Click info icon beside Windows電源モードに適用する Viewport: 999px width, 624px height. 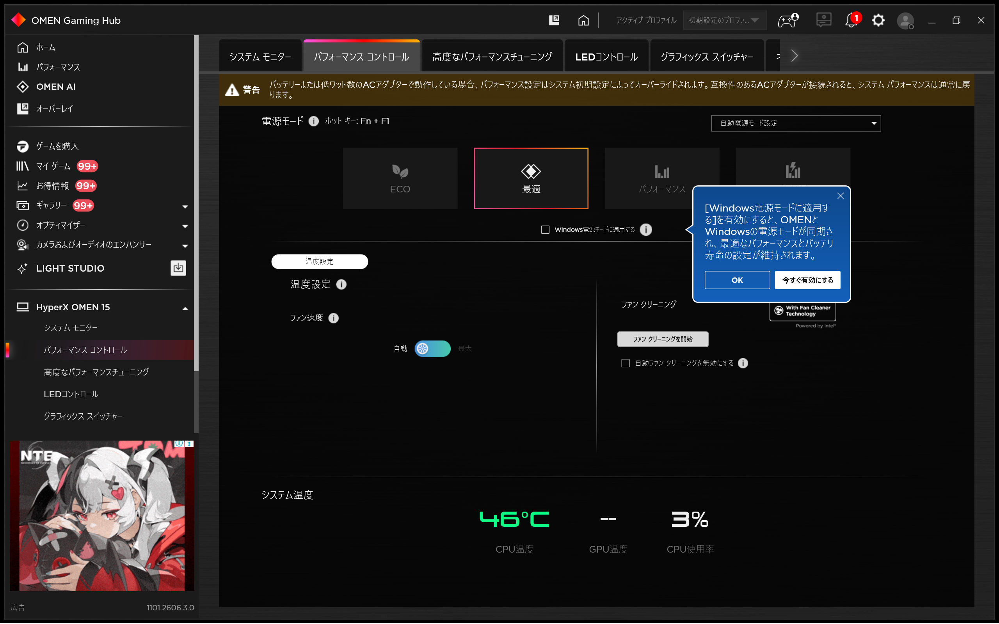click(646, 229)
